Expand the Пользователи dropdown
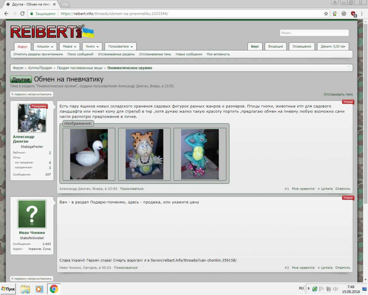Viewport: 368px width, 295px height. tap(121, 47)
